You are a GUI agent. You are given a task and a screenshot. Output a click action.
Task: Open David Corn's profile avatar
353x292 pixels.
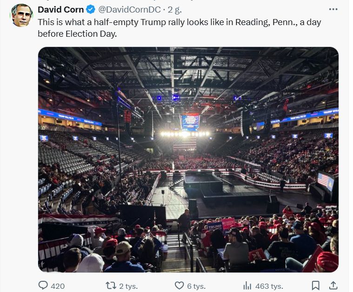coord(21,15)
